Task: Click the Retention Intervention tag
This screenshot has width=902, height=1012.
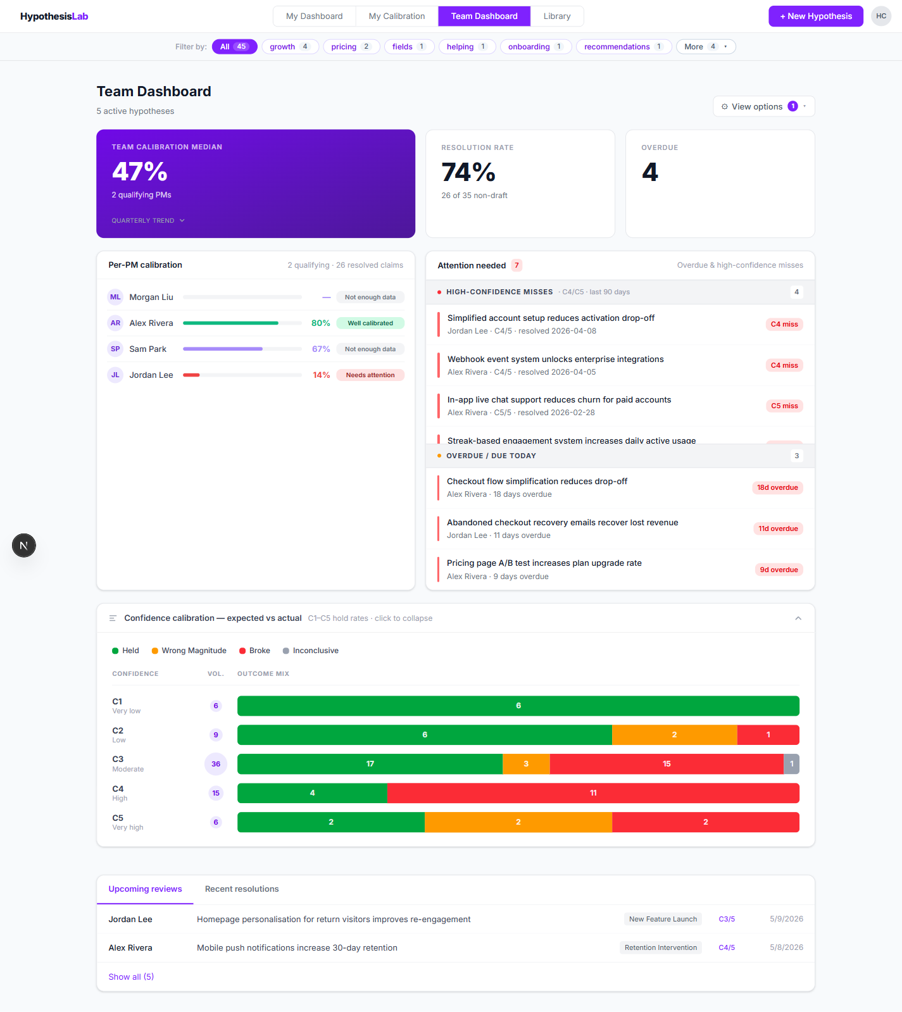Action: 661,947
